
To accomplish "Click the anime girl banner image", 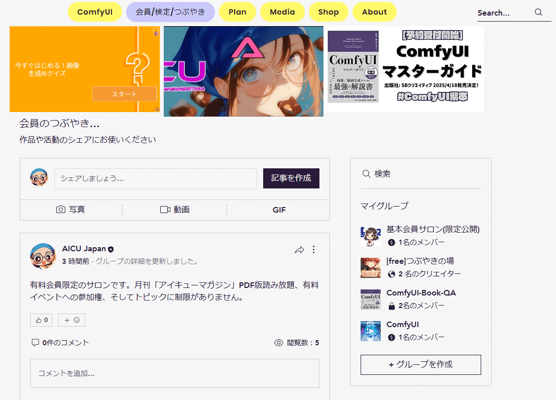I will point(244,71).
